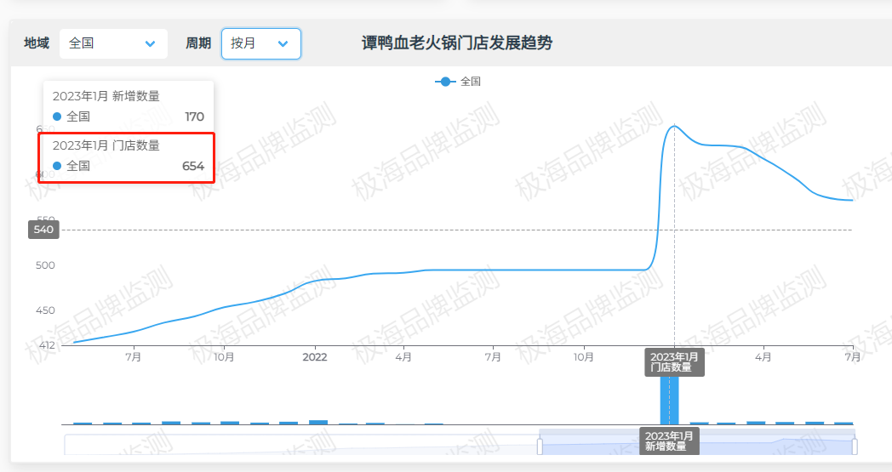The height and width of the screenshot is (472, 892).
Task: Click the blue dot beside 全国 654 in tooltip
Action: click(57, 166)
